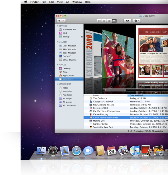Open the Action gear dropdown menu

coord(137,21)
